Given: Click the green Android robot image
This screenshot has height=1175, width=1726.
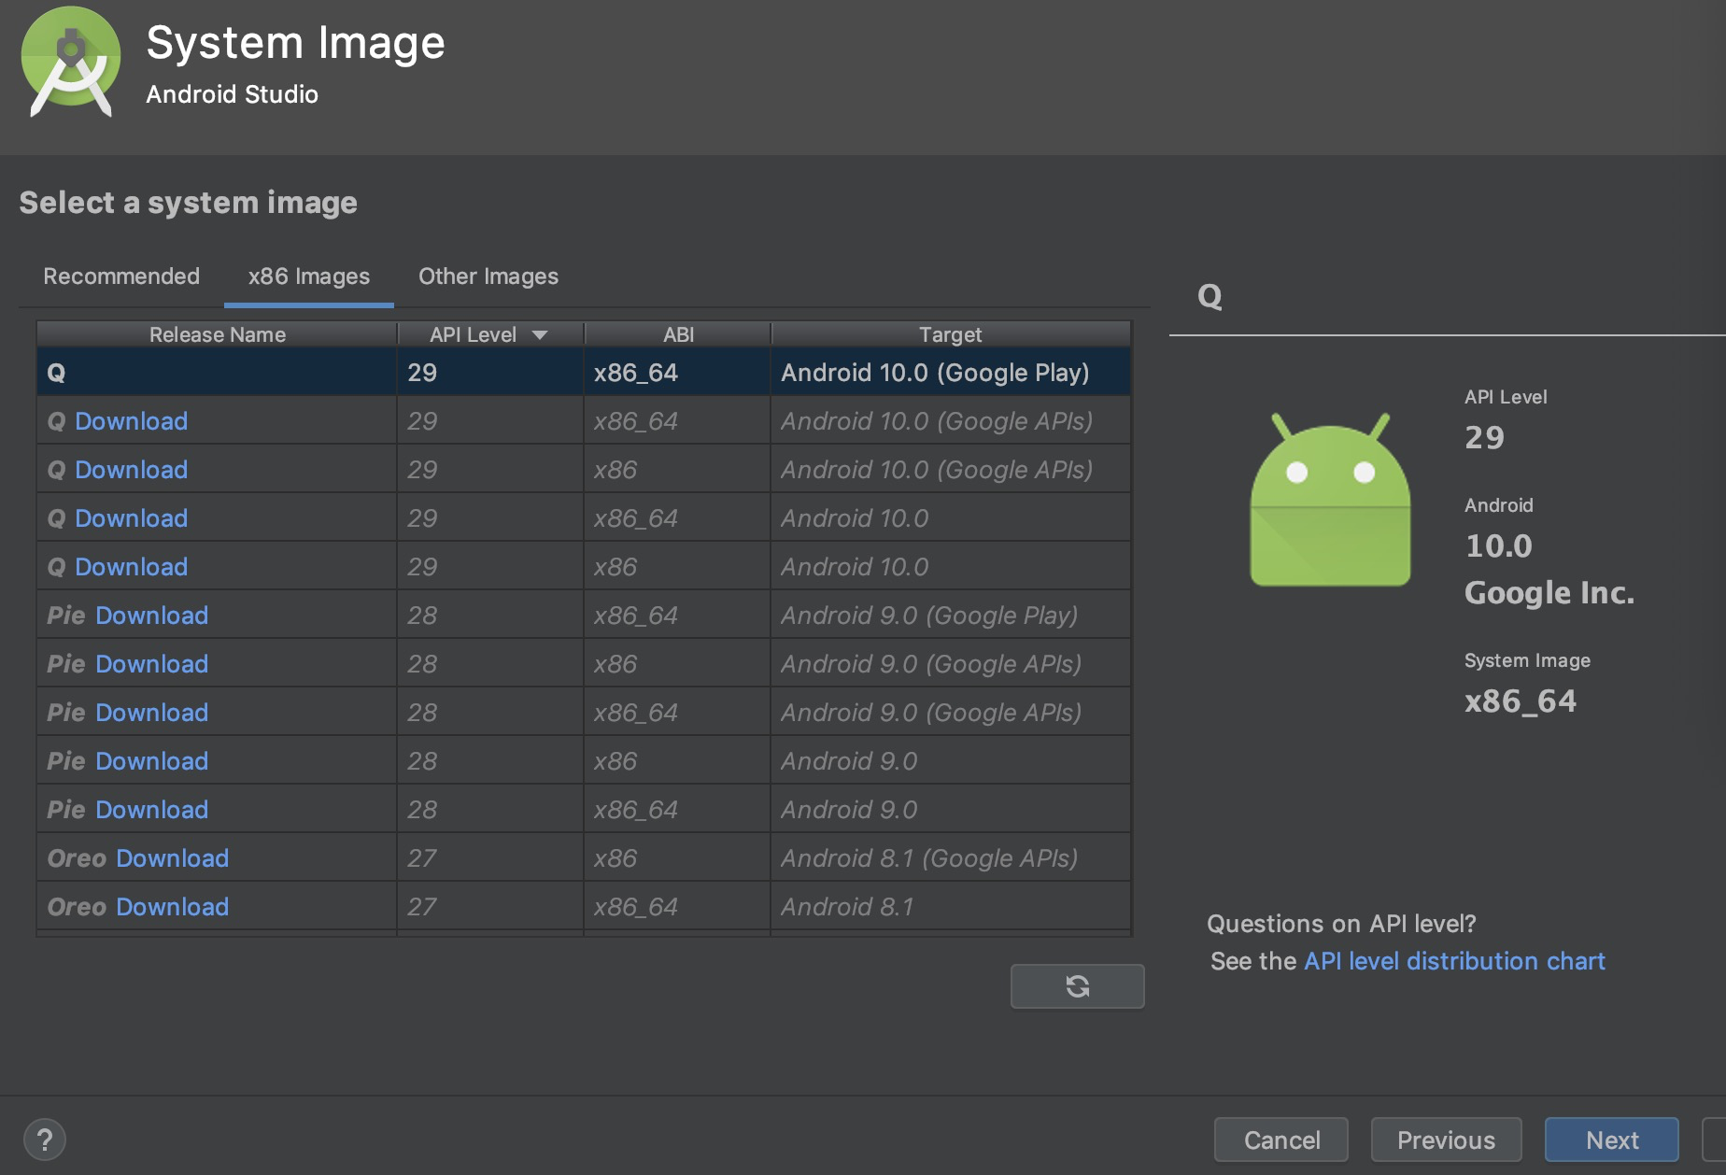Looking at the screenshot, I should pos(1330,501).
